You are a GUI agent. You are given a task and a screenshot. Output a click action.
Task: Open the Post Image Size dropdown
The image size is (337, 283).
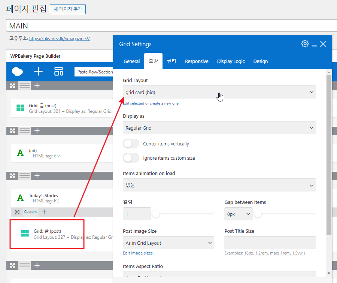coord(168,243)
